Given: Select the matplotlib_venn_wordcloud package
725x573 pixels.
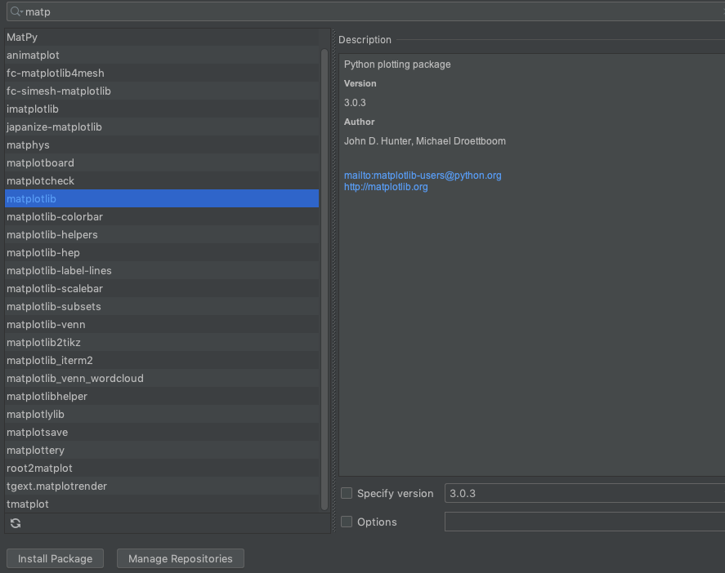Looking at the screenshot, I should coord(162,379).
